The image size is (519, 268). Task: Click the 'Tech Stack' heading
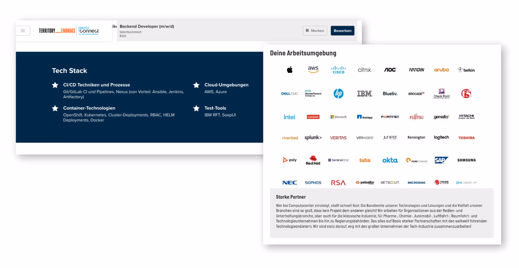pyautogui.click(x=69, y=71)
